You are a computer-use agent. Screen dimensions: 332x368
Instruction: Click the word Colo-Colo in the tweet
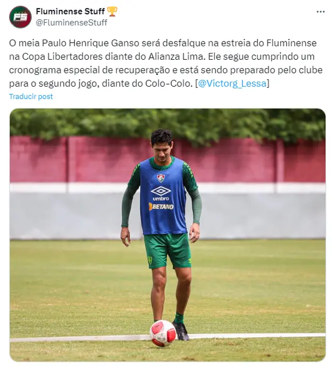[x=169, y=83]
